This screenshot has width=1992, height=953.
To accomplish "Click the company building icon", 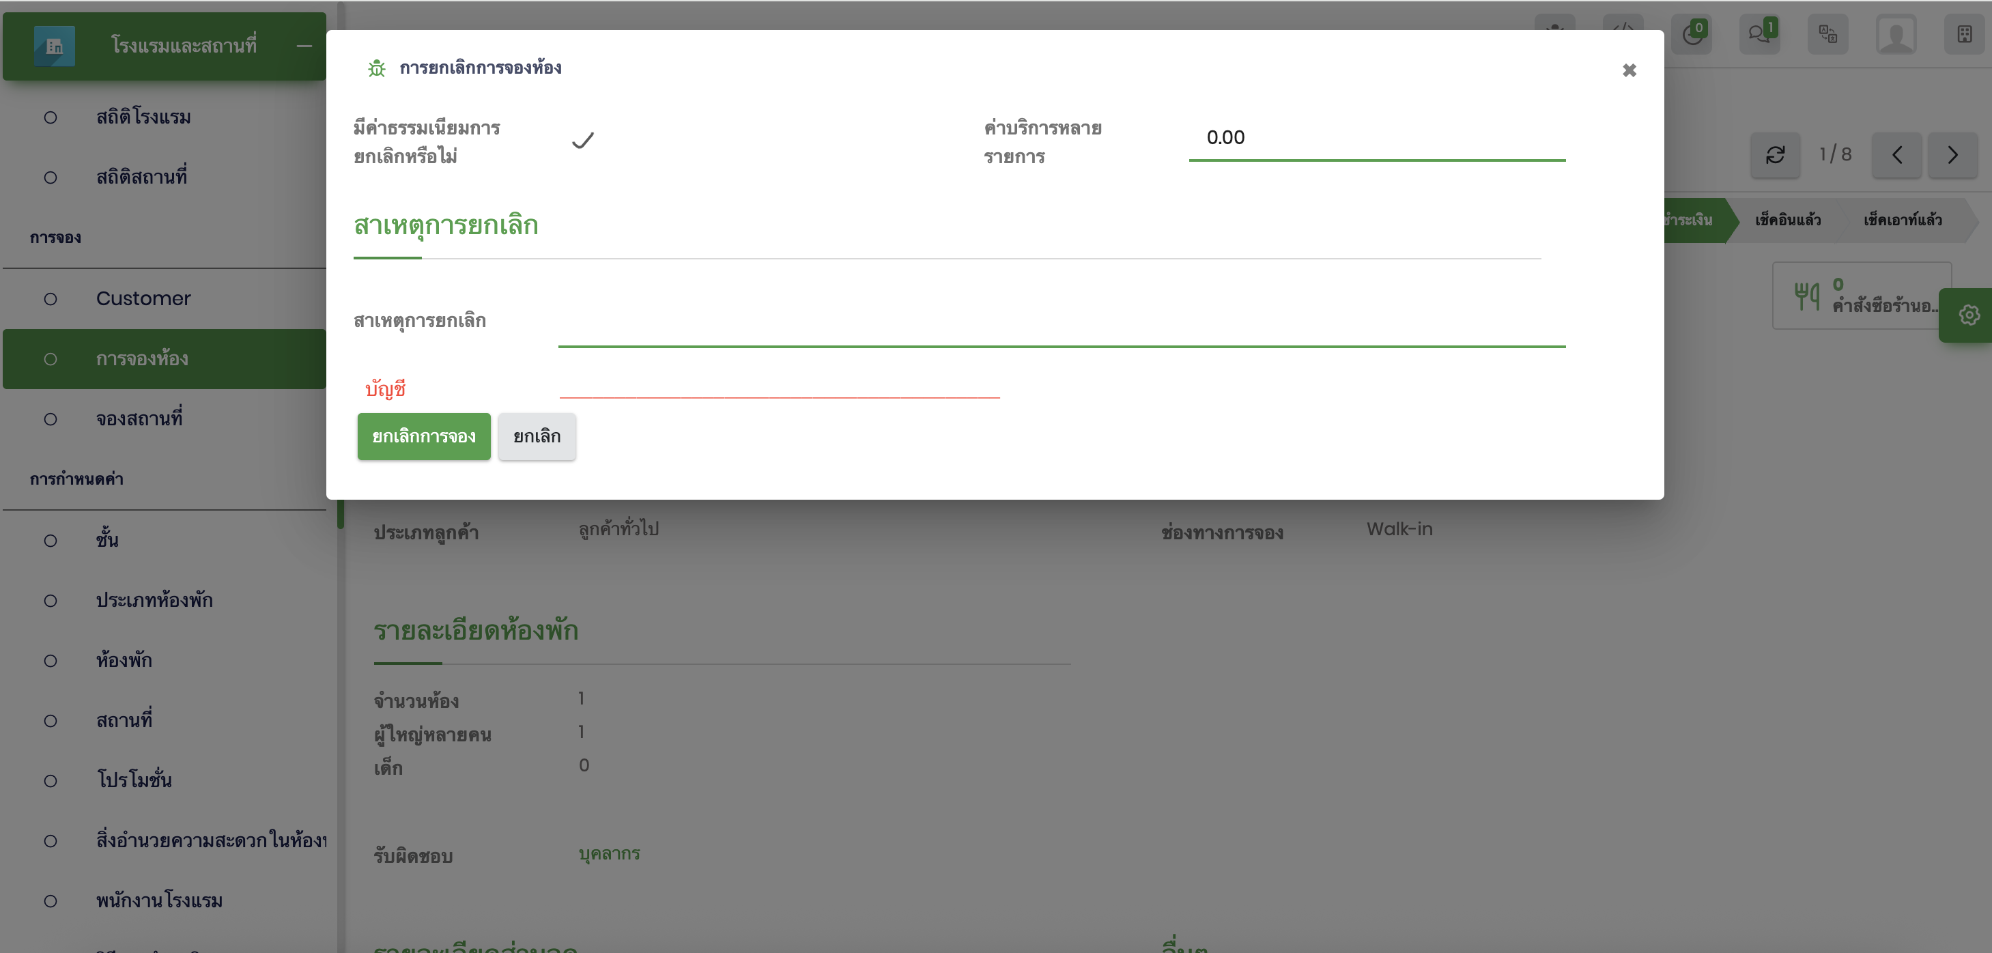I will [x=1964, y=34].
